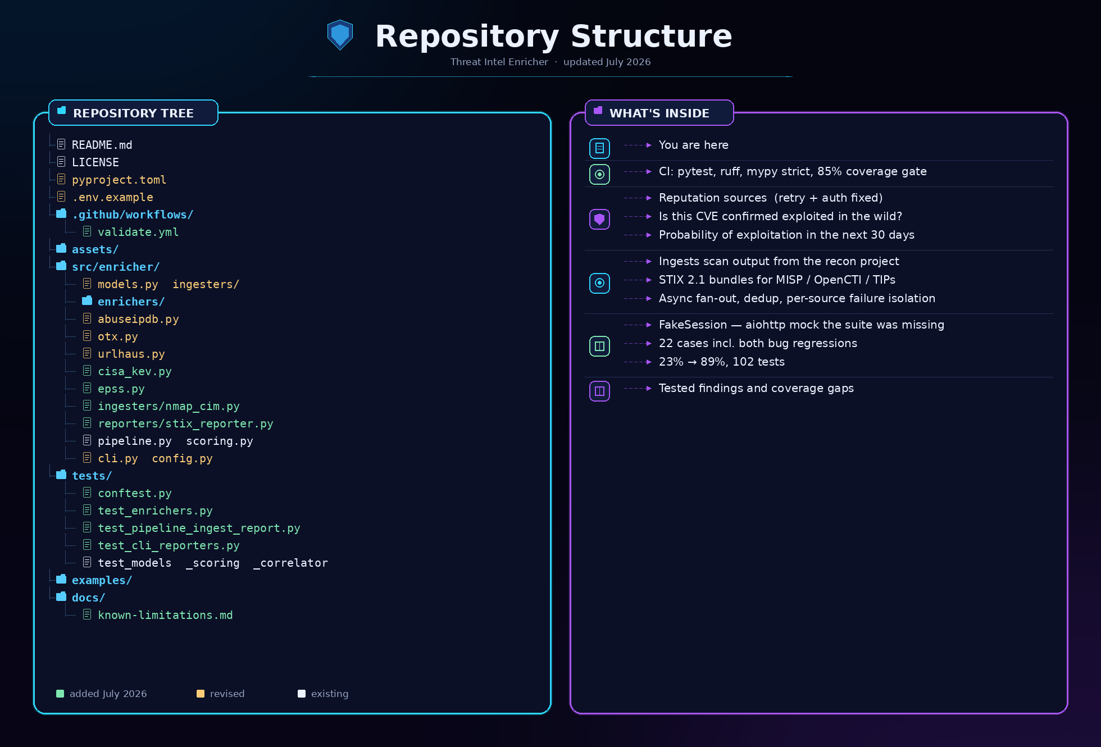Click the file icon next to conftest.py
1101x747 pixels.
click(87, 493)
